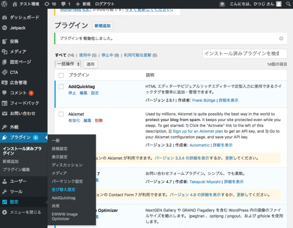The width and height of the screenshot is (293, 228).
Task: Check the Akismet plugin checkbox
Action: point(61,114)
